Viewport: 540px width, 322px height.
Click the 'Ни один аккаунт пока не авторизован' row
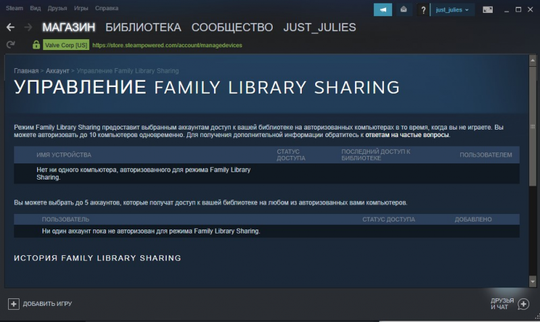point(267,231)
